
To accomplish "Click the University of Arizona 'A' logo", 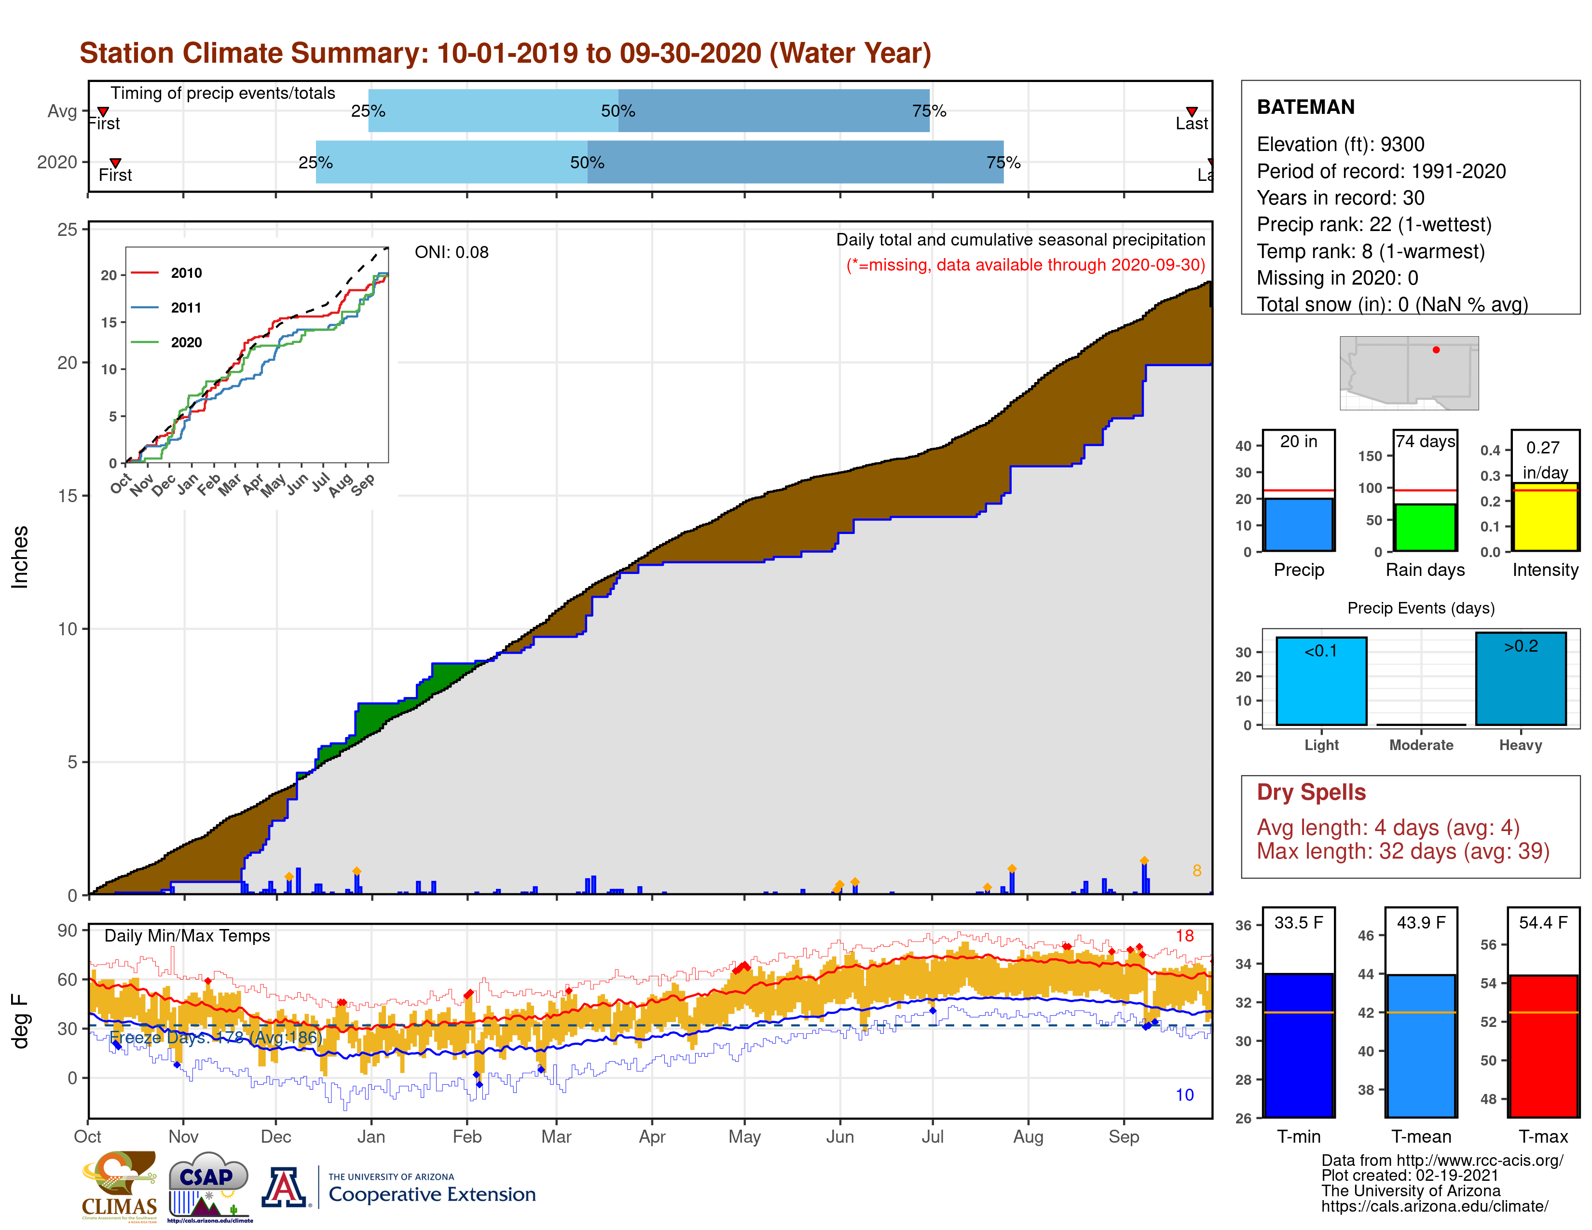I will pos(284,1187).
